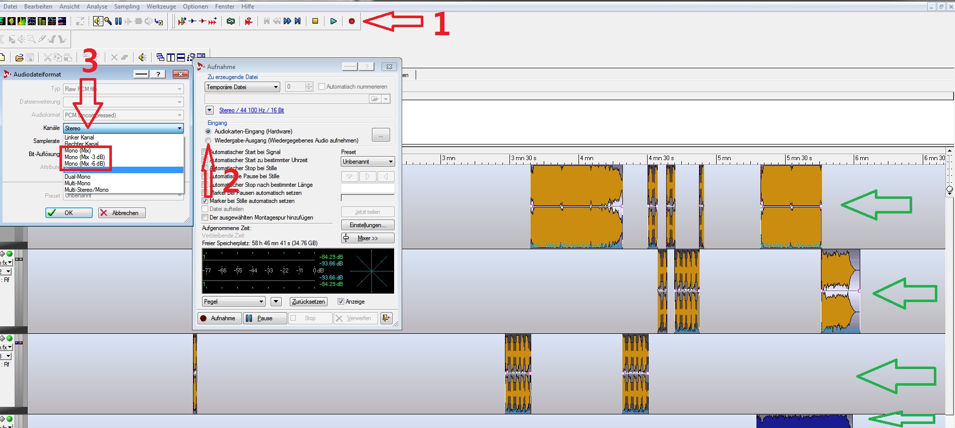The image size is (955, 428).
Task: Open the Pegel meter type dropdown
Action: (x=233, y=302)
